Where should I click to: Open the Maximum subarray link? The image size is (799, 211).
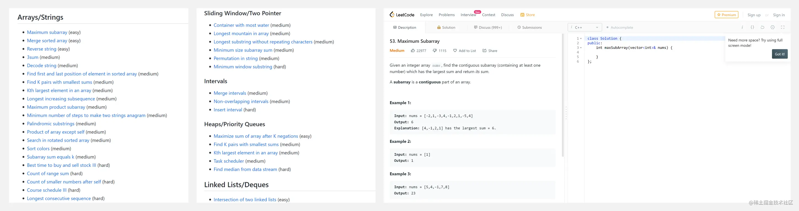(47, 32)
